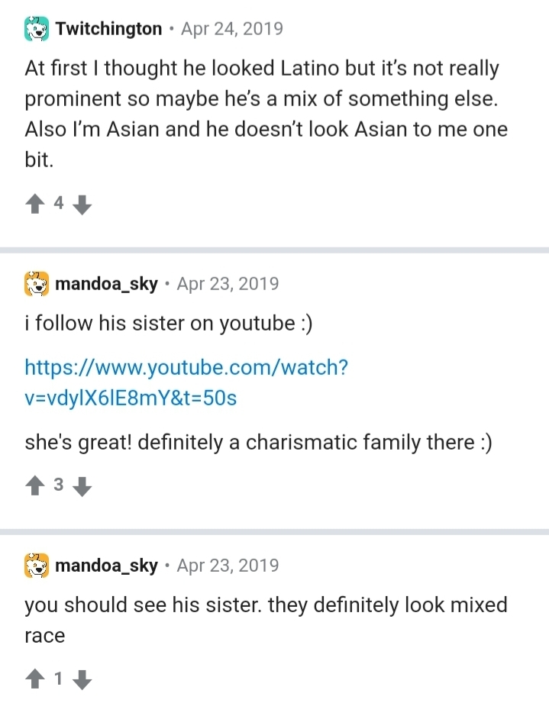Click the Apr 23, 2019 timestamp on the last comment
The height and width of the screenshot is (716, 549).
228,566
